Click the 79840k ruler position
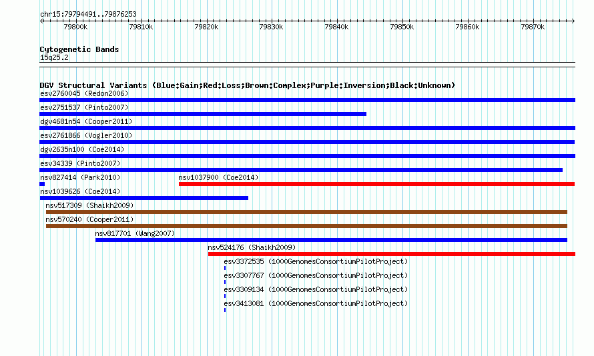 coord(337,27)
